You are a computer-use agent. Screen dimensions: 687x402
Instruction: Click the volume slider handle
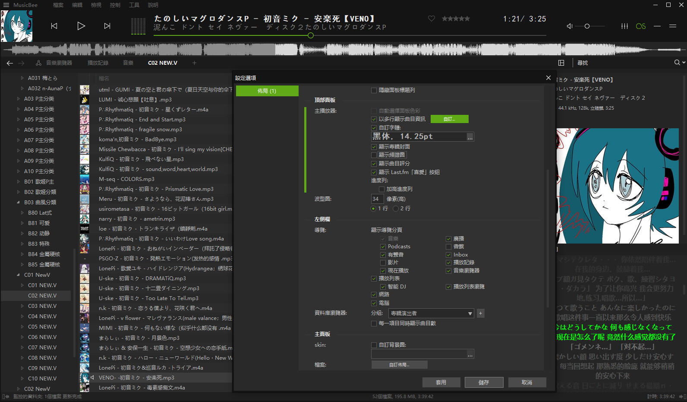pyautogui.click(x=587, y=26)
